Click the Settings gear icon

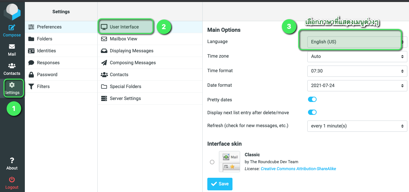pyautogui.click(x=12, y=85)
